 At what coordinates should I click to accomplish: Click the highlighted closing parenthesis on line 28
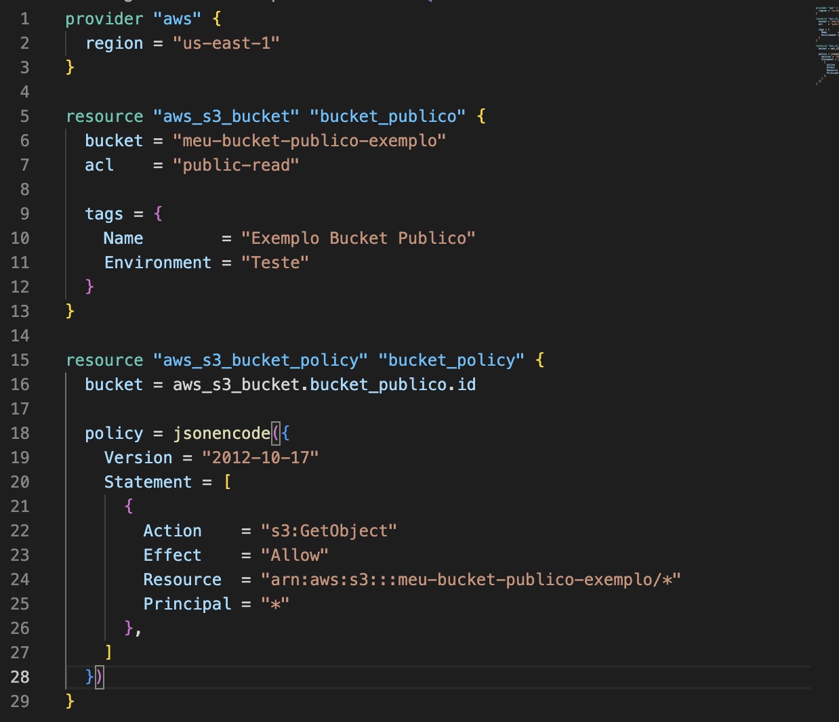coord(100,677)
